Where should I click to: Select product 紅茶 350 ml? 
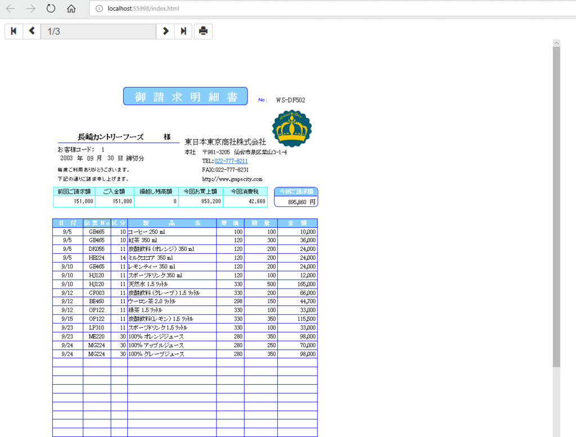pos(143,240)
